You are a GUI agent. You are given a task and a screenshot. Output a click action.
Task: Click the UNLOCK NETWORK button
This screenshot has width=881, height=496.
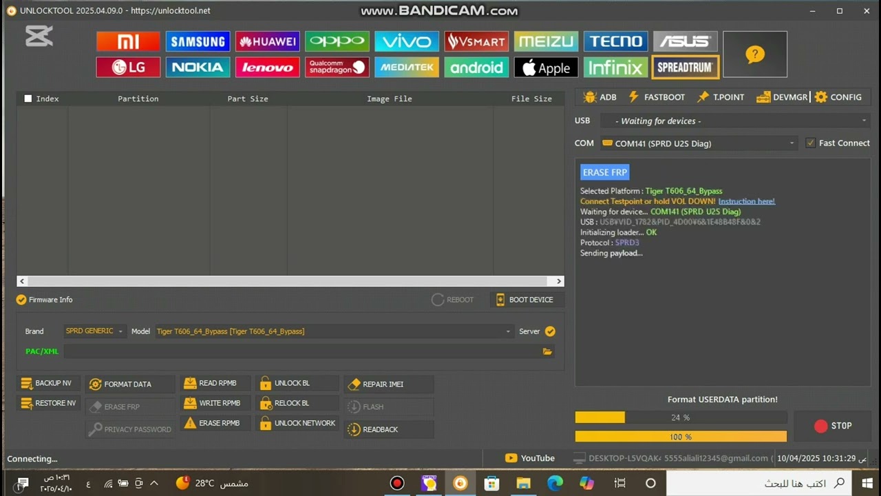coord(297,423)
